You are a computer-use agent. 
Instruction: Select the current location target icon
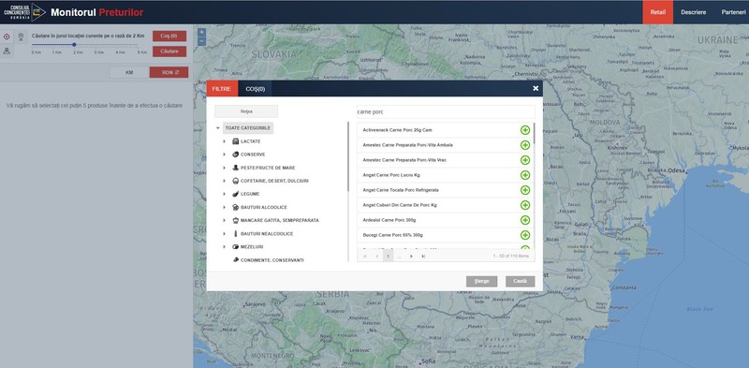pos(7,37)
